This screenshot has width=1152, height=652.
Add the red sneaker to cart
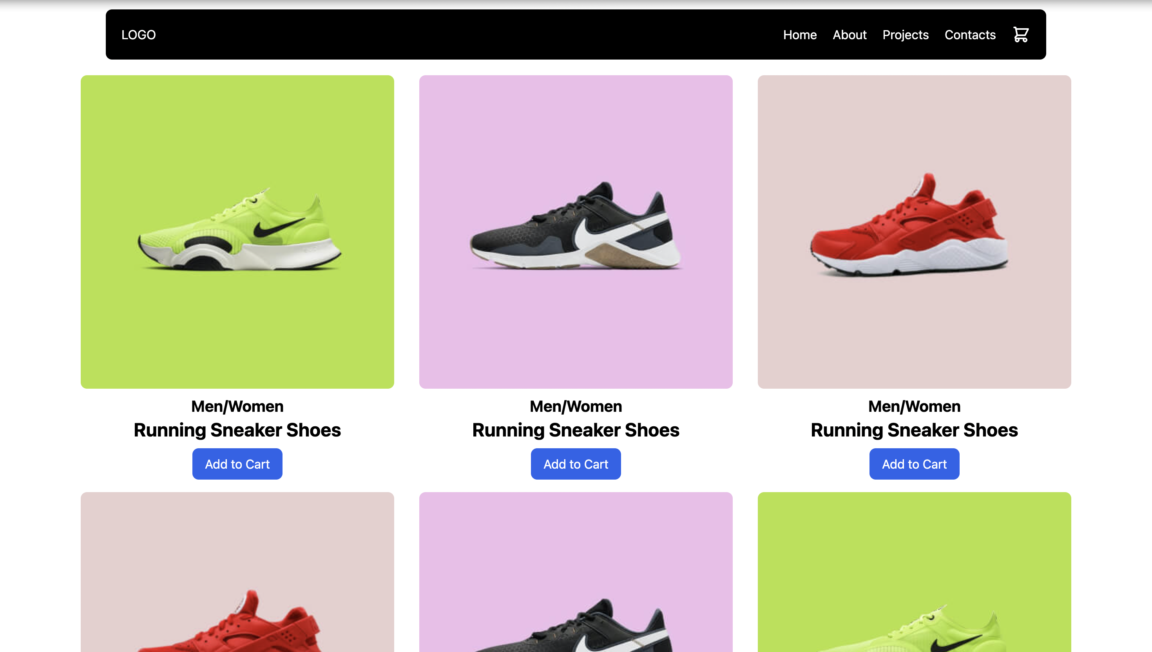click(x=914, y=464)
